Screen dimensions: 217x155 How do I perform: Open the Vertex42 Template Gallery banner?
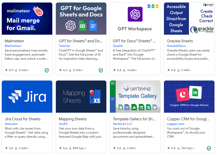135,97
